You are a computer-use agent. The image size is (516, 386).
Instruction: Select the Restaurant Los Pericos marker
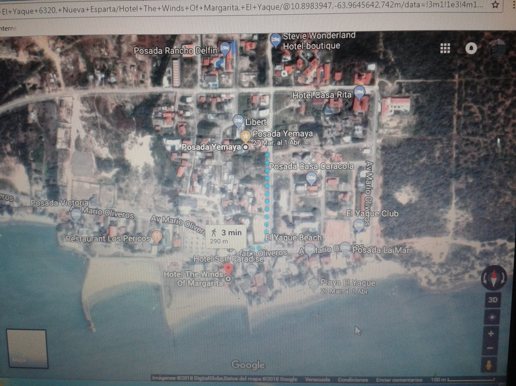(157, 236)
